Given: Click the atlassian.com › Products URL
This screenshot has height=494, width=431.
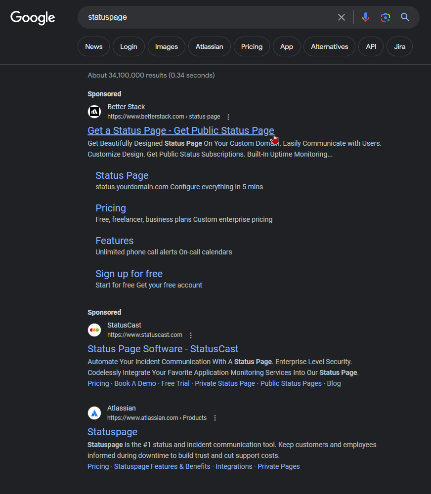Looking at the screenshot, I should click(x=157, y=418).
